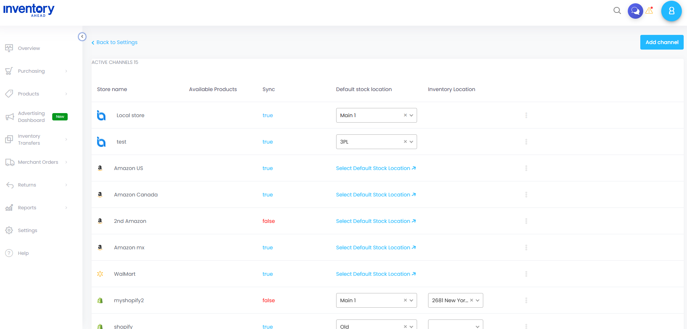This screenshot has width=687, height=329.
Task: Click the Local store channel logo
Action: (x=101, y=115)
